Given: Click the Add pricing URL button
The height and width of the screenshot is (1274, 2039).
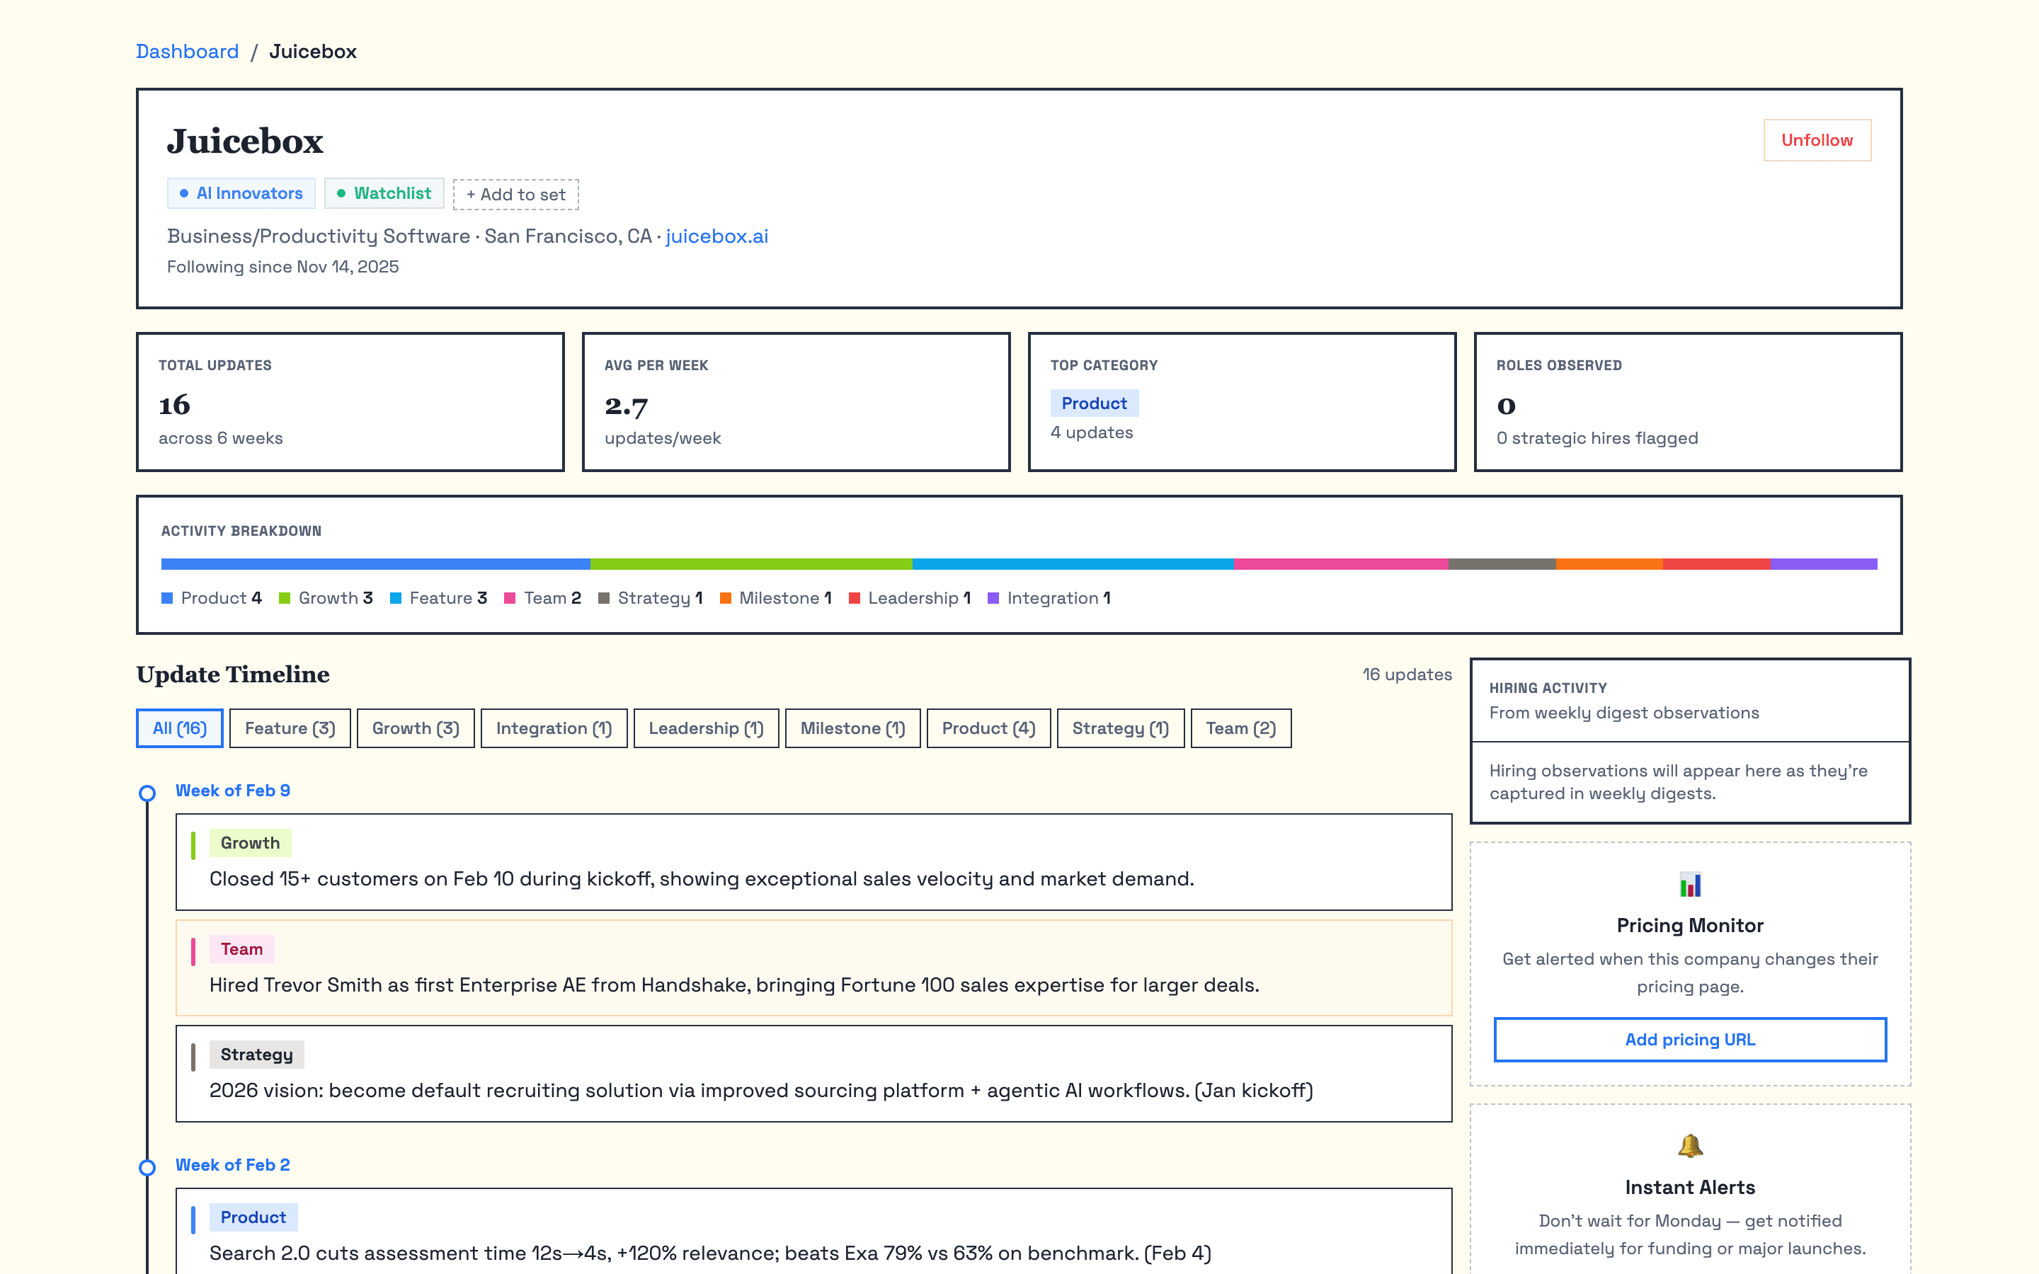Looking at the screenshot, I should point(1689,1039).
